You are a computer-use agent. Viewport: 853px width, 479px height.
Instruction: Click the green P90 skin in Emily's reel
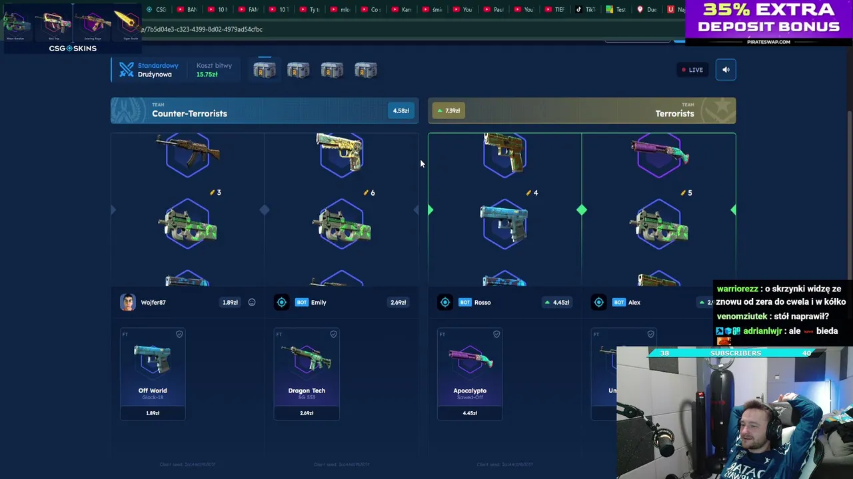(x=342, y=226)
